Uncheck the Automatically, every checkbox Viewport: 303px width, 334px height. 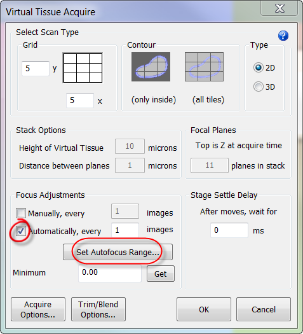pos(21,231)
